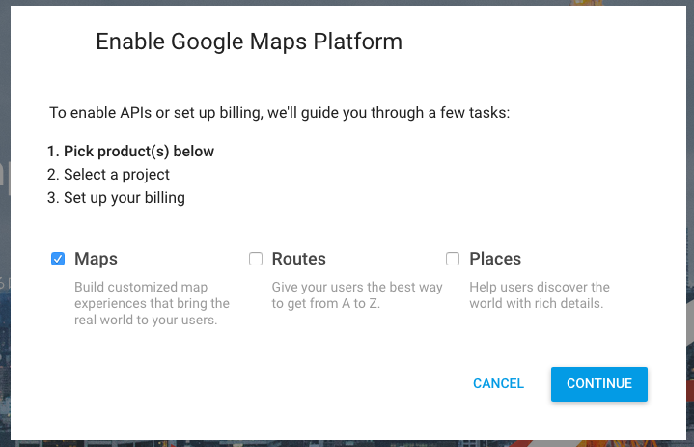Select the Places product label
The height and width of the screenshot is (447, 694).
click(x=495, y=259)
